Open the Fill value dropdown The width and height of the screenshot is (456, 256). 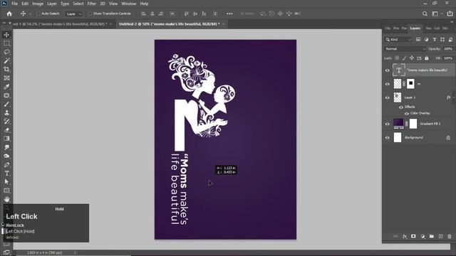pos(448,58)
